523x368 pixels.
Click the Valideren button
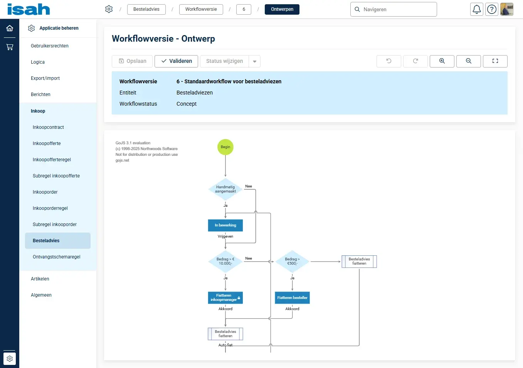[x=176, y=61]
